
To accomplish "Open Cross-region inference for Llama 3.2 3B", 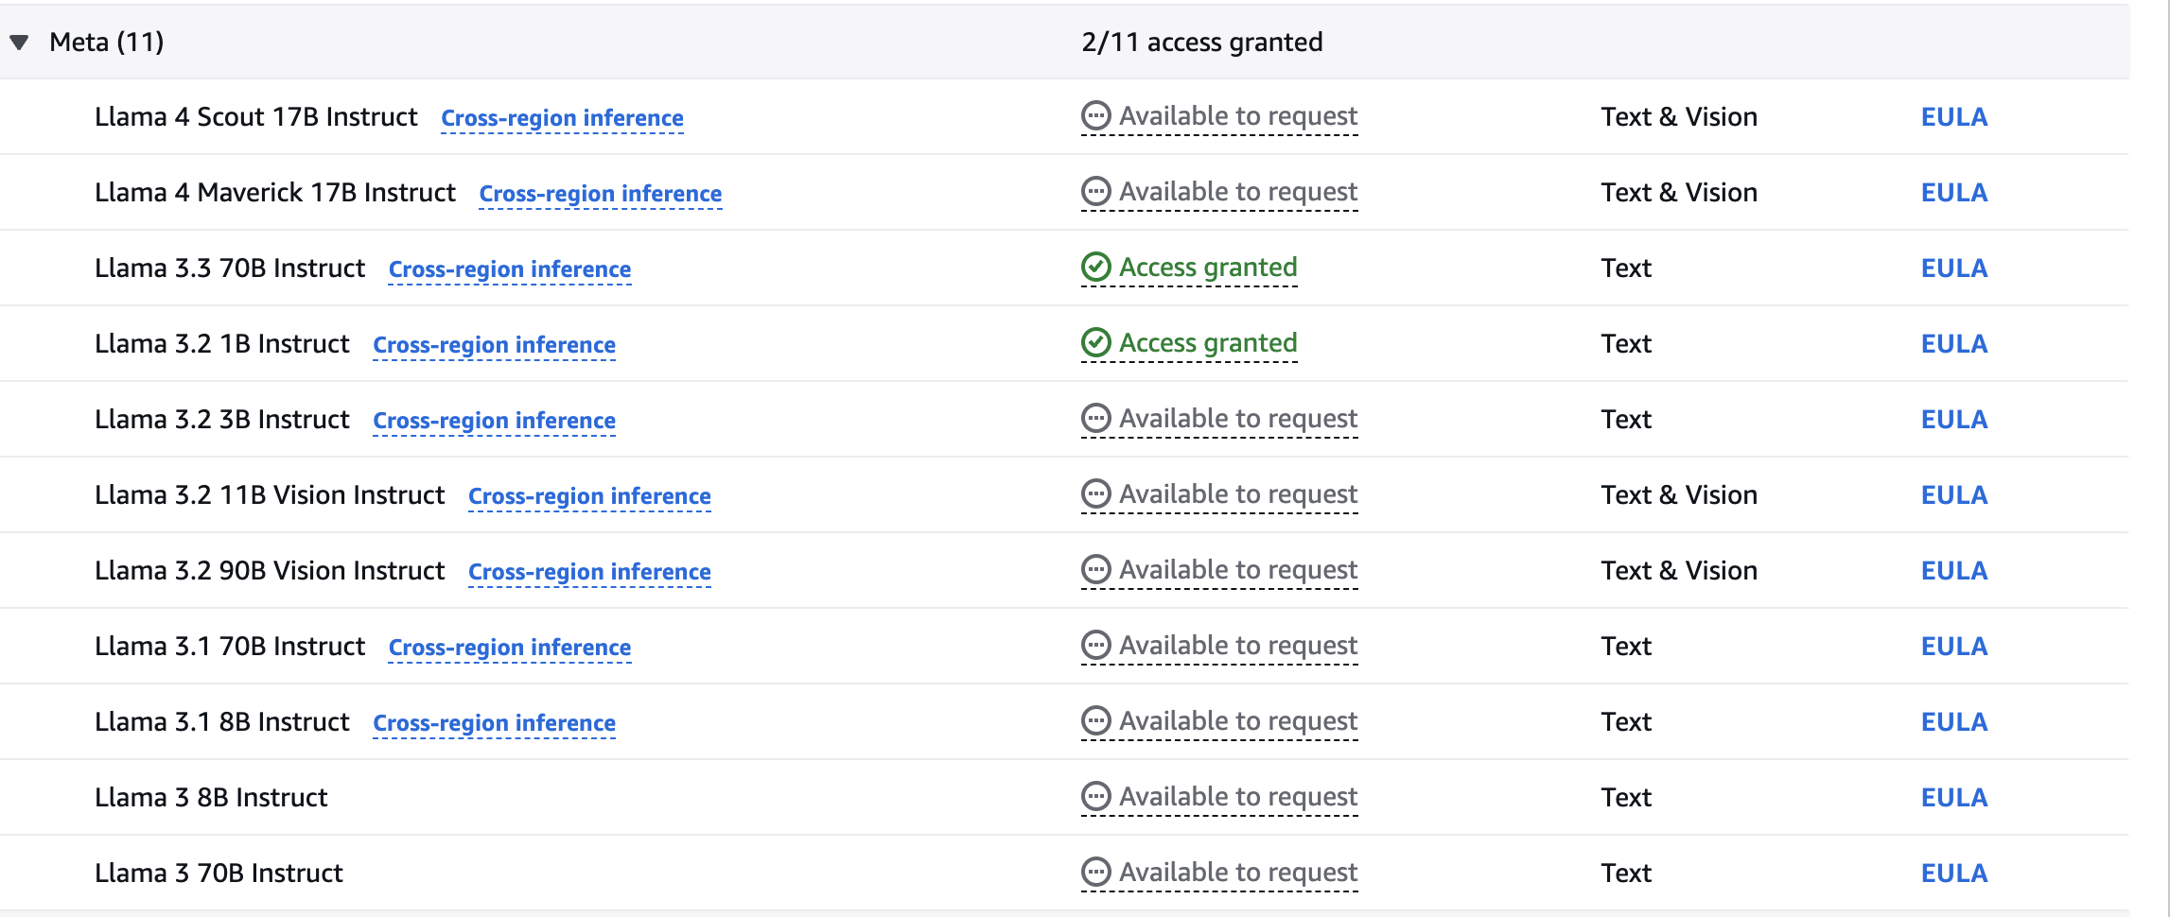I will pos(494,421).
